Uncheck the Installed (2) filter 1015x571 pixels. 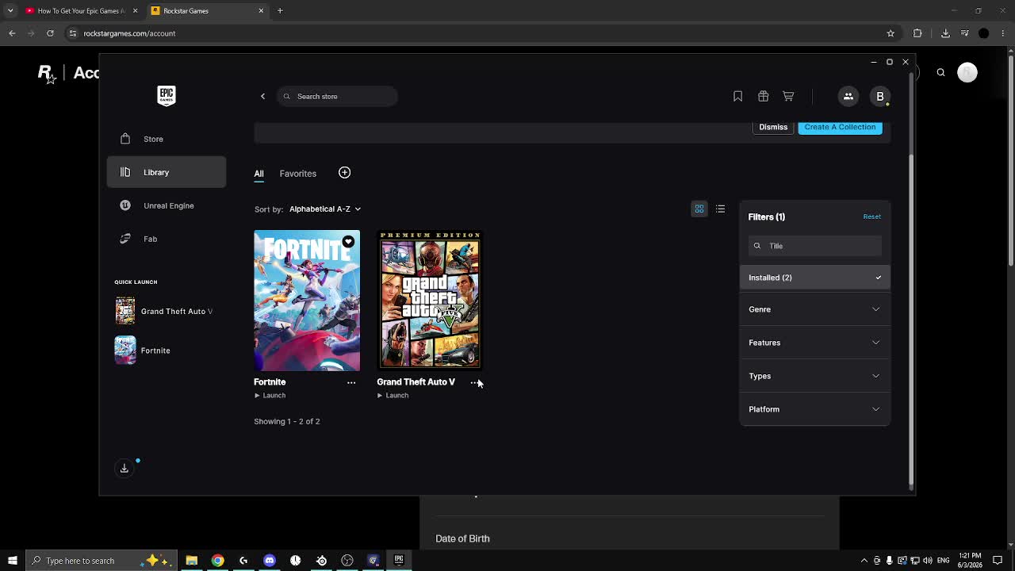[x=815, y=278]
